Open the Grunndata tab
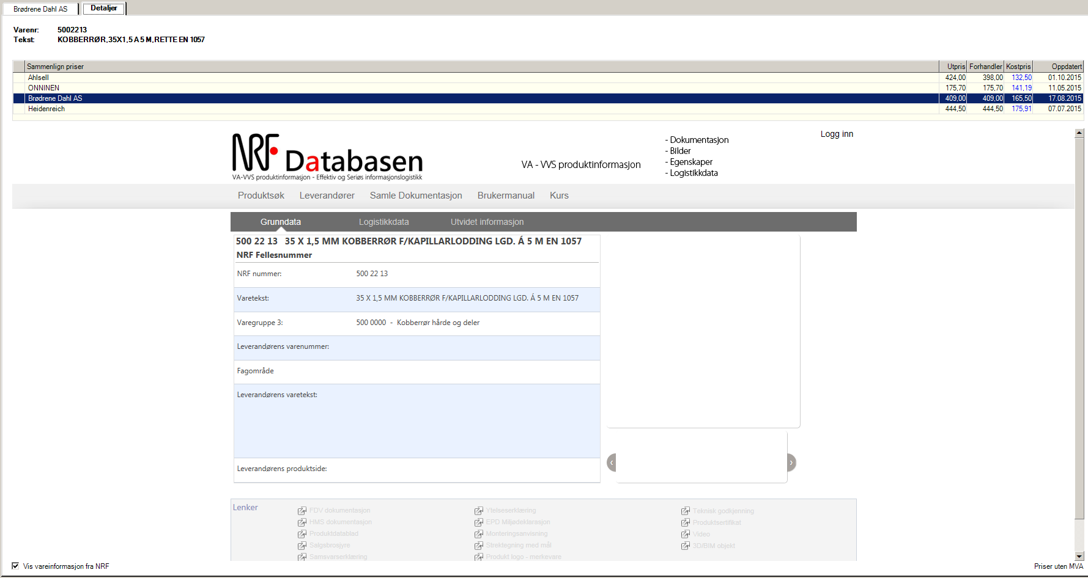The width and height of the screenshot is (1088, 578). pyautogui.click(x=281, y=222)
